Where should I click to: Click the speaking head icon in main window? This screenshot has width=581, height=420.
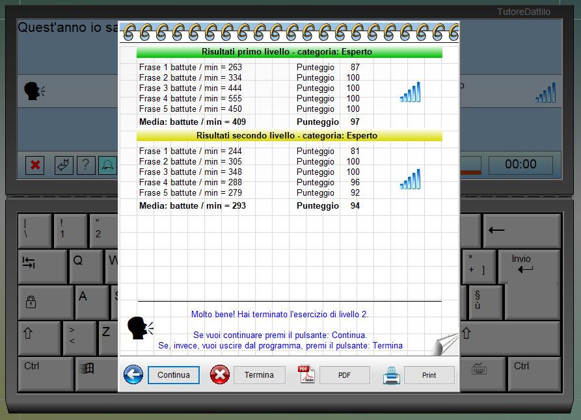[x=34, y=91]
